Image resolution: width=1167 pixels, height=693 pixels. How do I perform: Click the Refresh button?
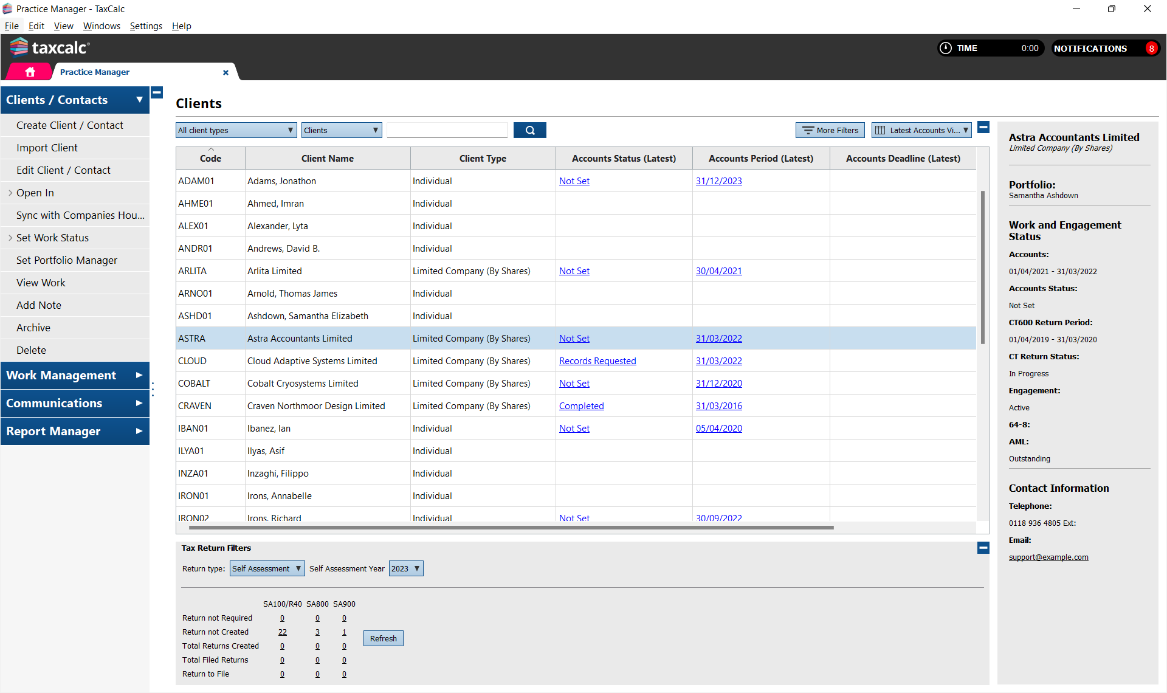pyautogui.click(x=383, y=638)
